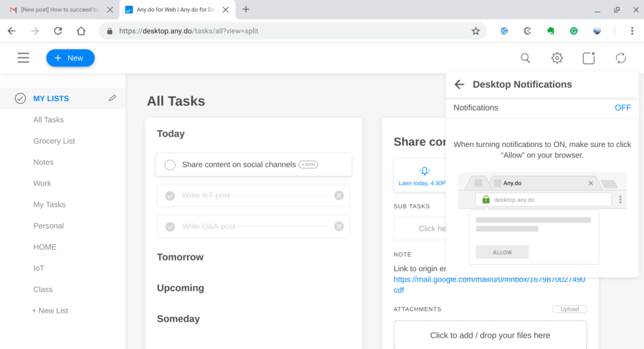
Task: Bookmark this page with the star
Action: 475,31
